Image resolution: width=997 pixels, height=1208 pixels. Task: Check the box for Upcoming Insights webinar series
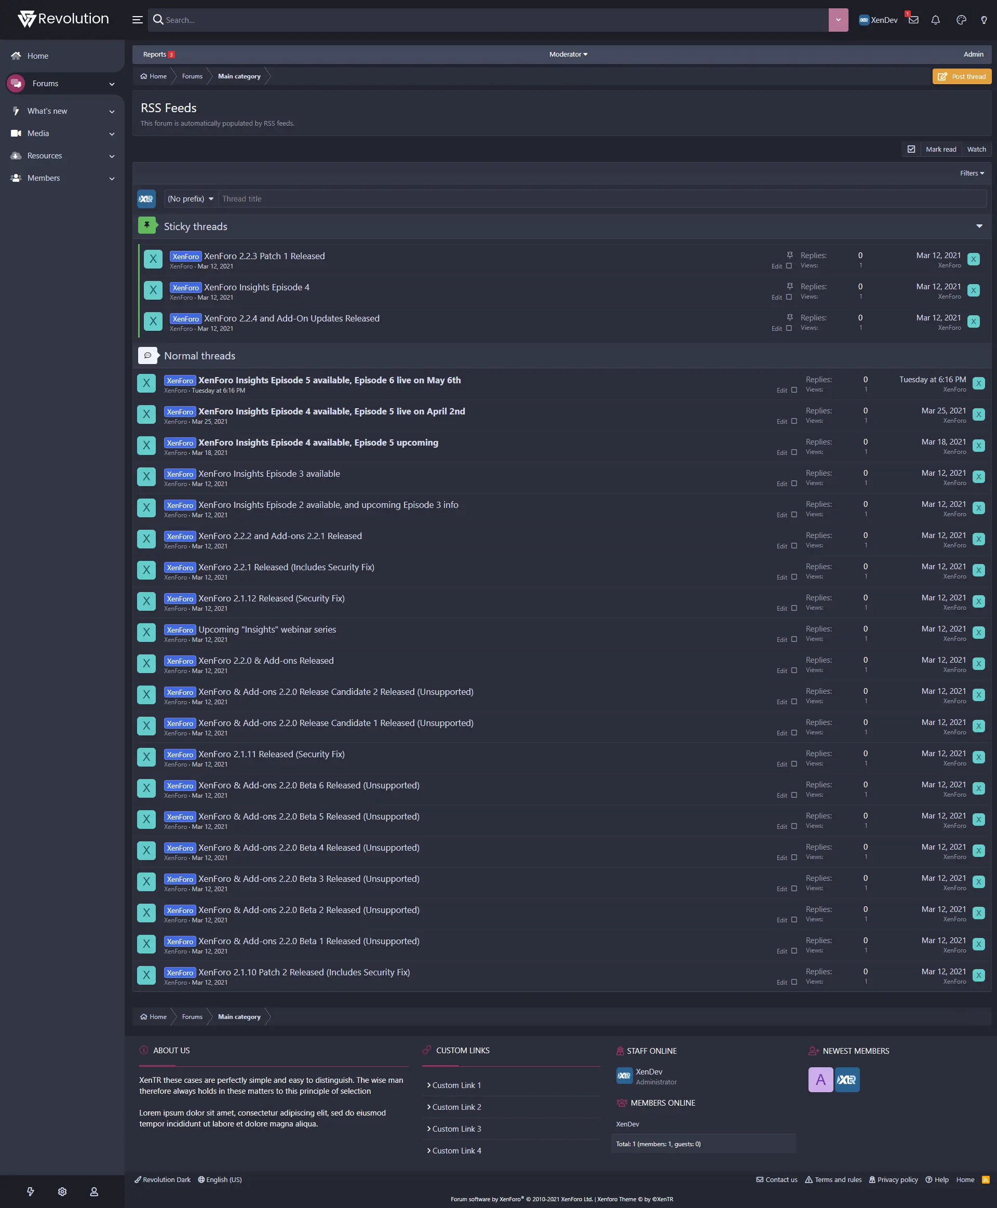(794, 639)
